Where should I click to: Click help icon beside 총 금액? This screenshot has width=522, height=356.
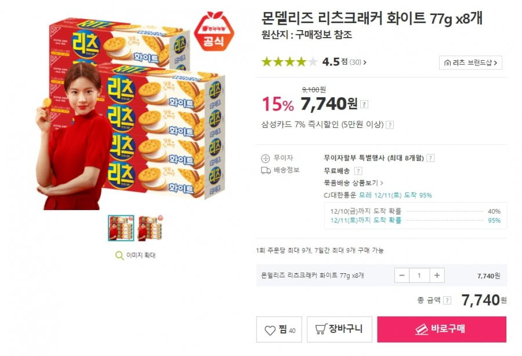pos(447,300)
